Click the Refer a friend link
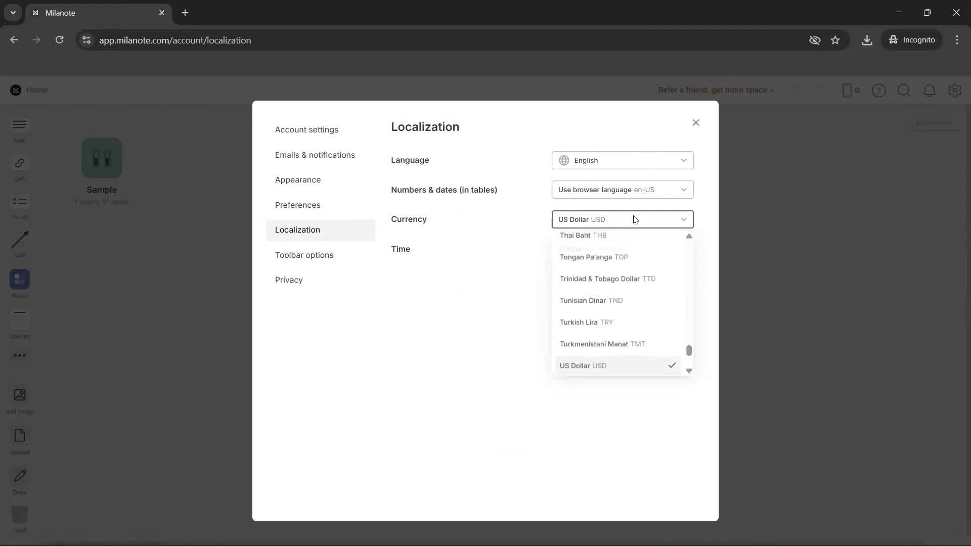 point(717,90)
